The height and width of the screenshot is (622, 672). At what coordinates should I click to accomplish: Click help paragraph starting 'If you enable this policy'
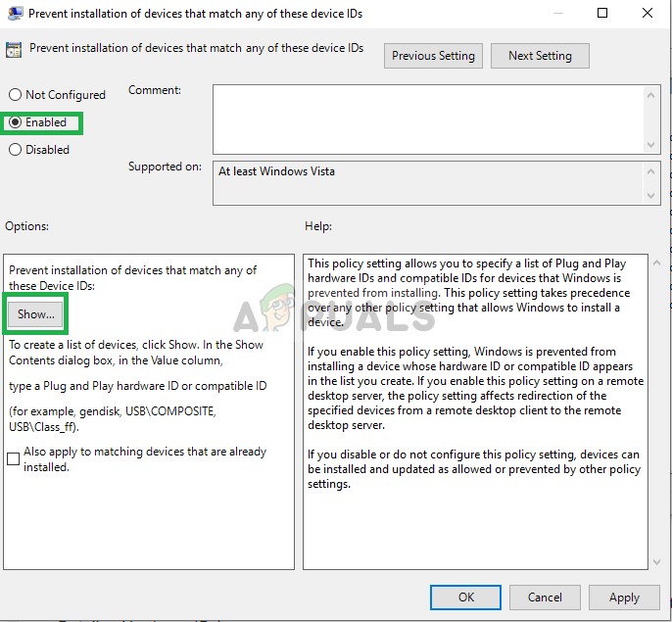point(475,388)
